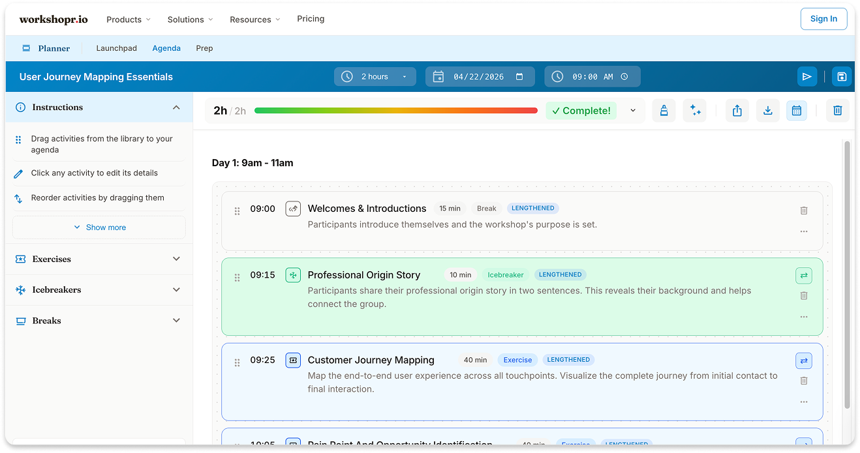Click the lock icon in the agenda toolbar
This screenshot has width=860, height=453.
(664, 111)
